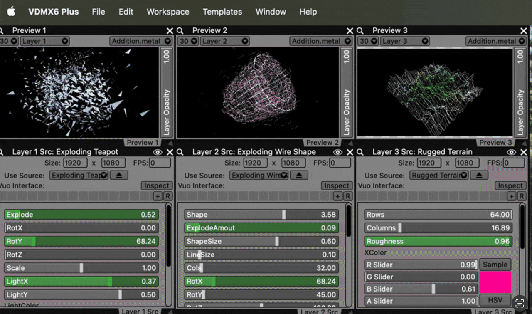This screenshot has height=314, width=532.
Task: Click the Inspect button in Layer 3 Src
Action: click(510, 186)
